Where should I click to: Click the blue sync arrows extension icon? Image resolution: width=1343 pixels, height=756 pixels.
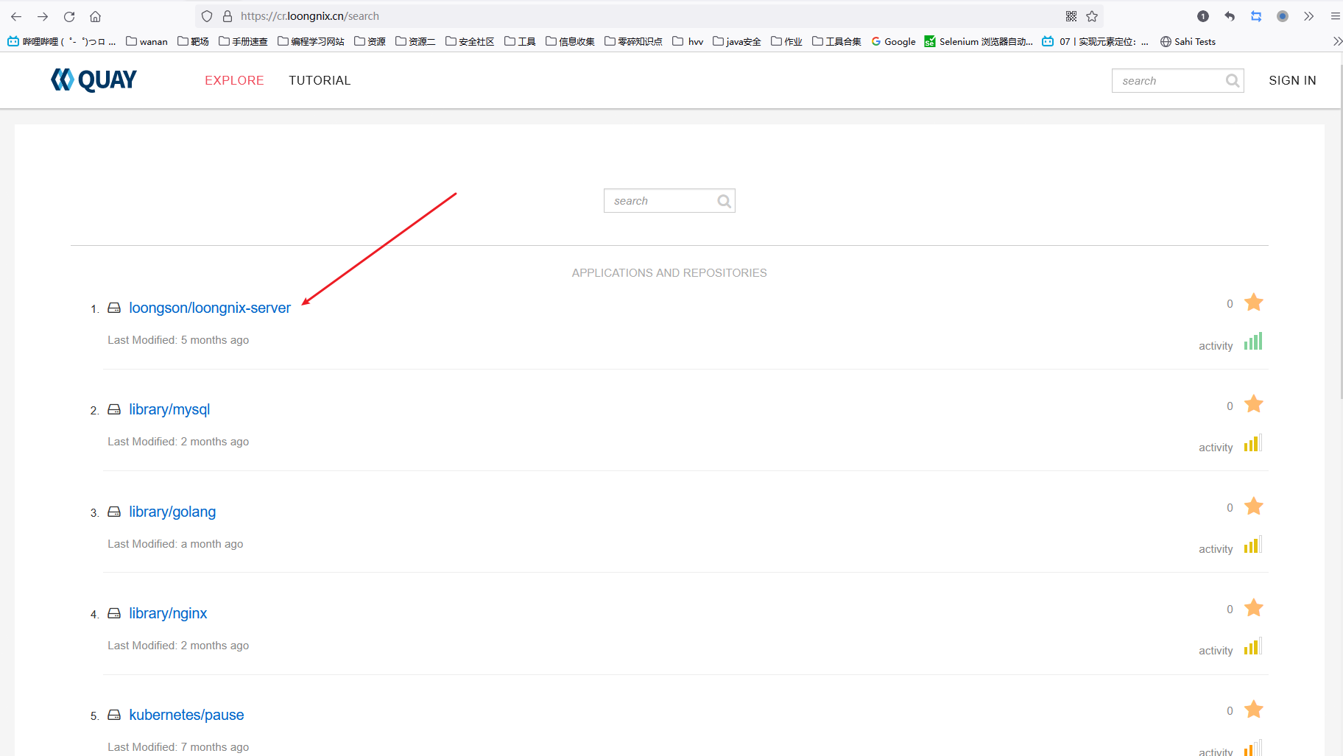[1256, 16]
